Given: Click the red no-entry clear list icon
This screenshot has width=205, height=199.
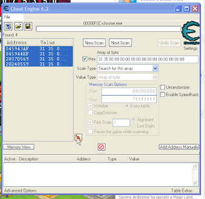Looking at the screenshot, I should (101, 147).
